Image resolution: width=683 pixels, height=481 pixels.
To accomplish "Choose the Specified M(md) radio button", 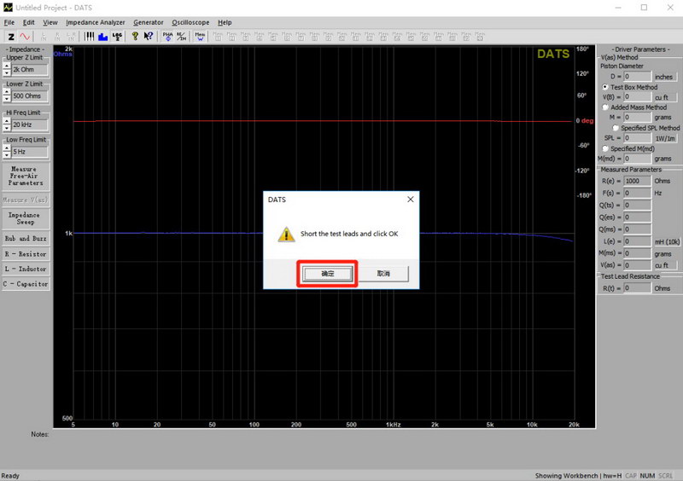I will coord(605,148).
